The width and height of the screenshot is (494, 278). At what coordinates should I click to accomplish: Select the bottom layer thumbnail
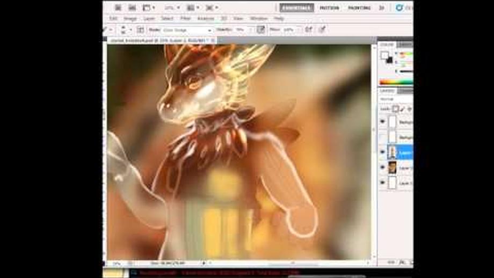[392, 182]
